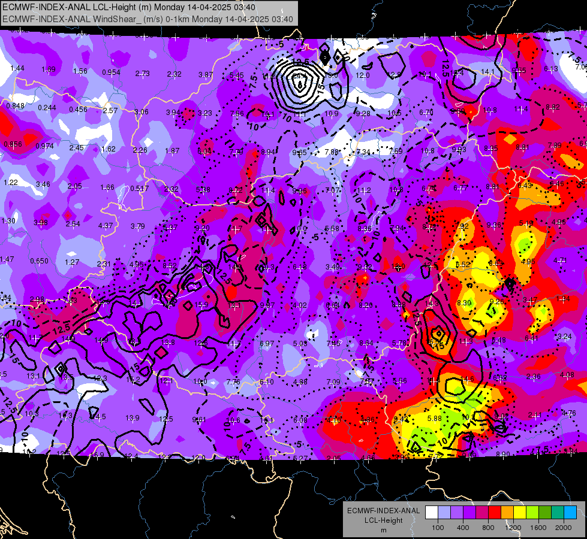Click the grid value 2.73
This screenshot has width=587, height=539.
(x=142, y=74)
